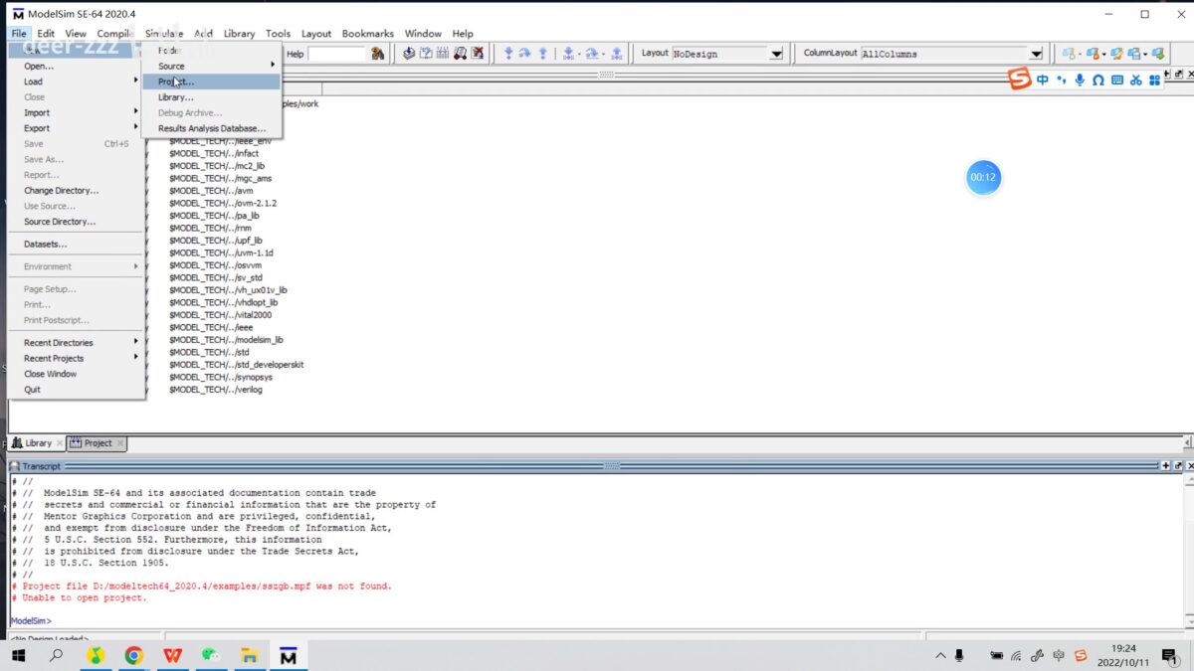Choose Project... from the New submenu
The height and width of the screenshot is (671, 1194).
[212, 82]
